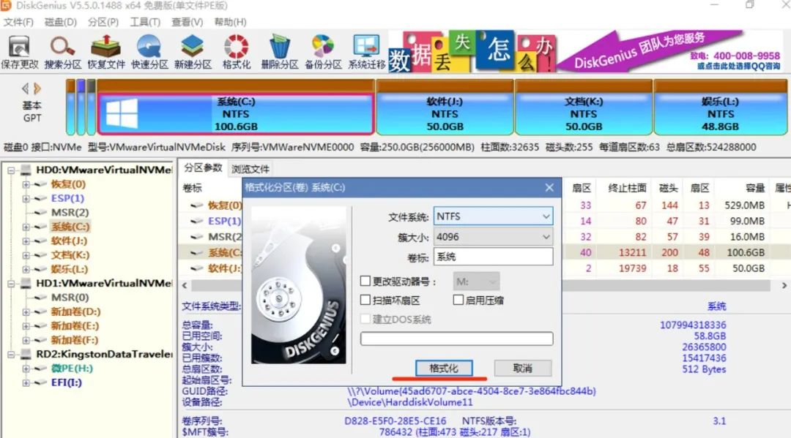
Task: Open the 分区(P) menu
Action: (103, 22)
